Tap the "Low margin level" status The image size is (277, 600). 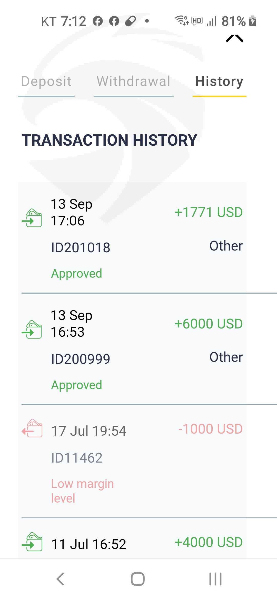tap(82, 491)
